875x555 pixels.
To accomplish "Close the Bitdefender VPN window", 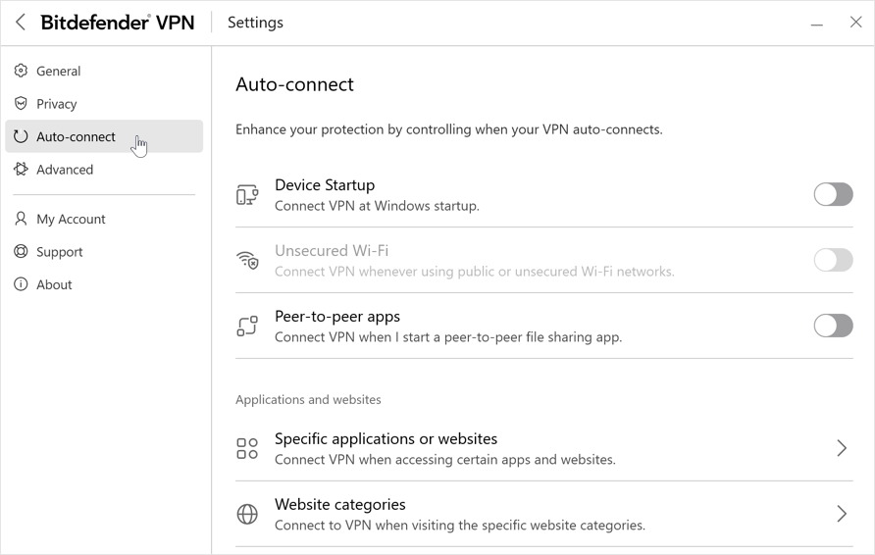I will coord(855,23).
